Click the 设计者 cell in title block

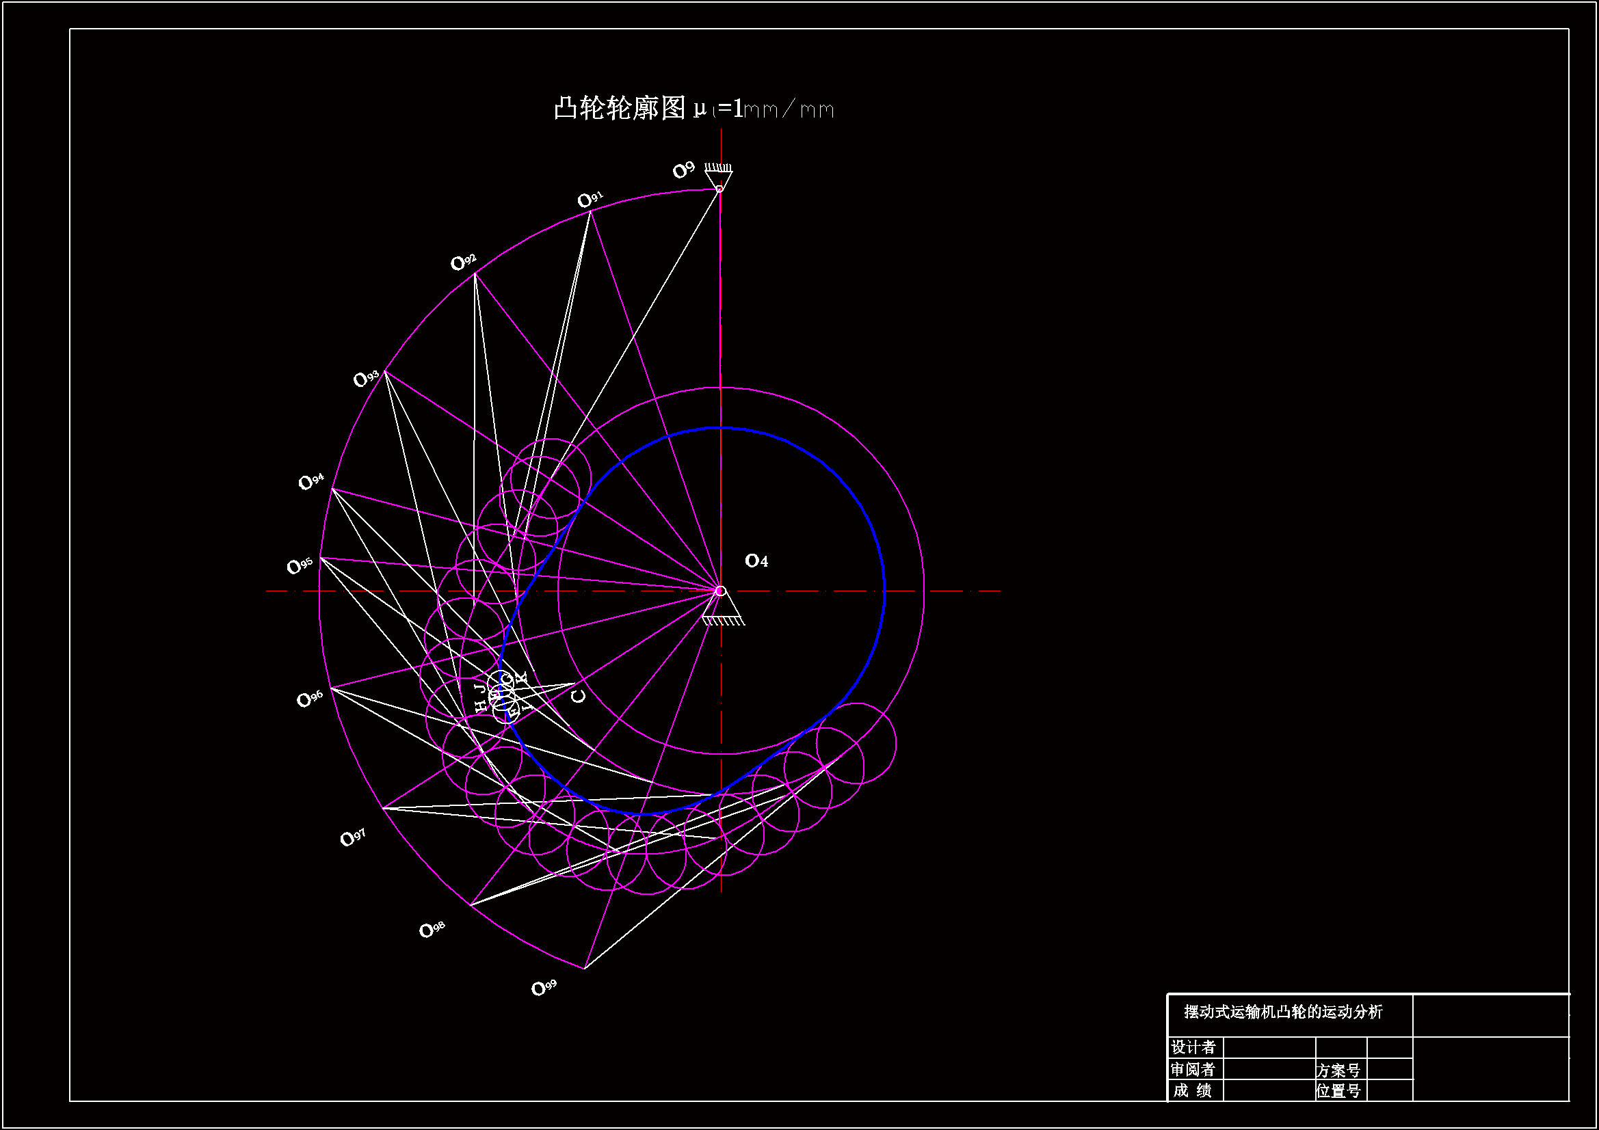[x=1193, y=1047]
